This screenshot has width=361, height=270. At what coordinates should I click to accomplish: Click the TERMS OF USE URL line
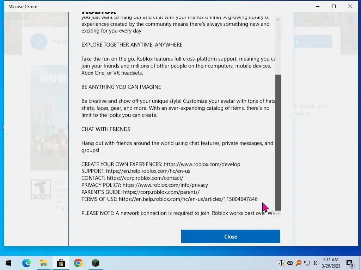coord(170,199)
